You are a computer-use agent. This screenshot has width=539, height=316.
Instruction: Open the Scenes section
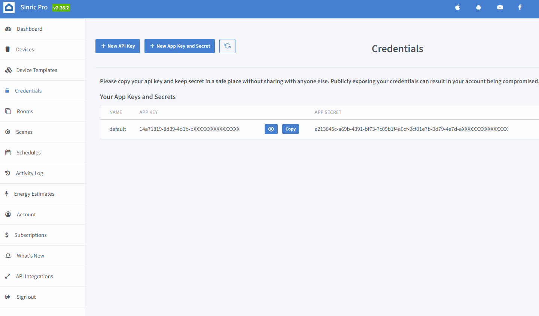click(24, 132)
